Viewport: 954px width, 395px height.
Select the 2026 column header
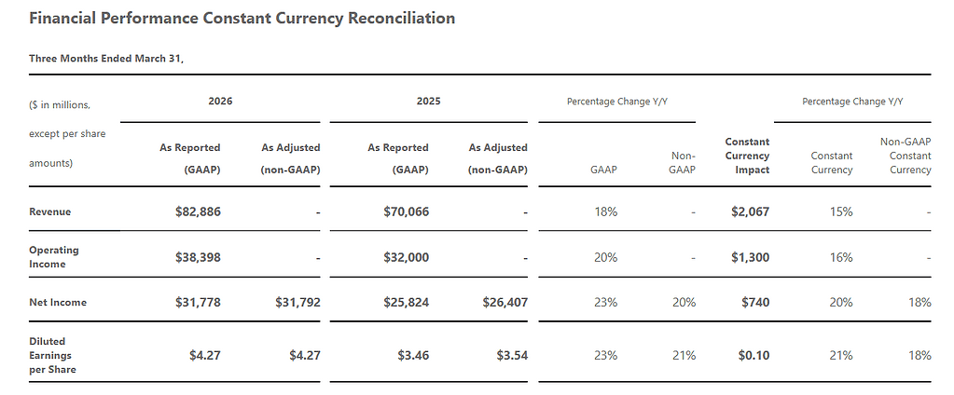click(220, 101)
